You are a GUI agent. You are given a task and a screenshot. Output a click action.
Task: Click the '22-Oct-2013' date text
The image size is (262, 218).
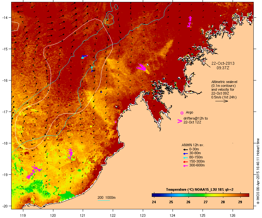[223, 63]
